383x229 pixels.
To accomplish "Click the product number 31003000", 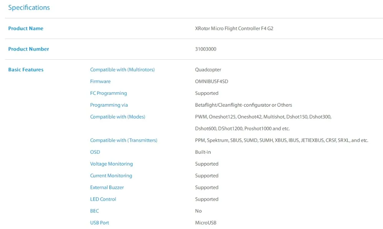I will pyautogui.click(x=205, y=49).
